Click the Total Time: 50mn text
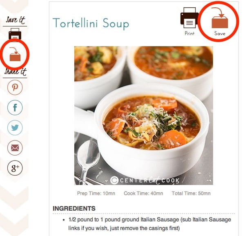Viewport: 245px width, 236px height. tap(191, 194)
